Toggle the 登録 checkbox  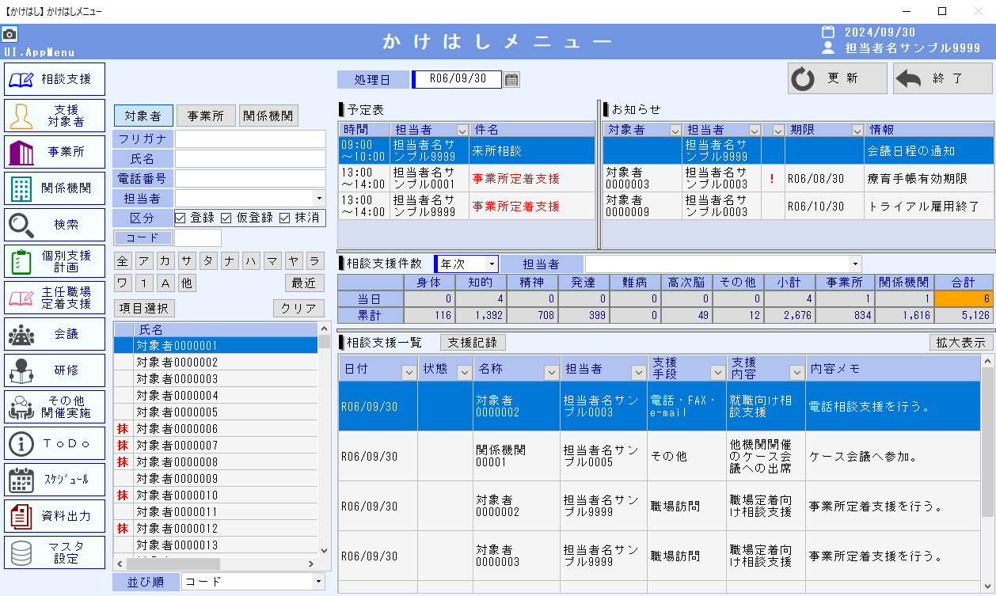[181, 218]
